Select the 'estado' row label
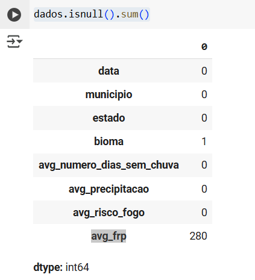Screen dimensions: 255x280 click(109, 118)
